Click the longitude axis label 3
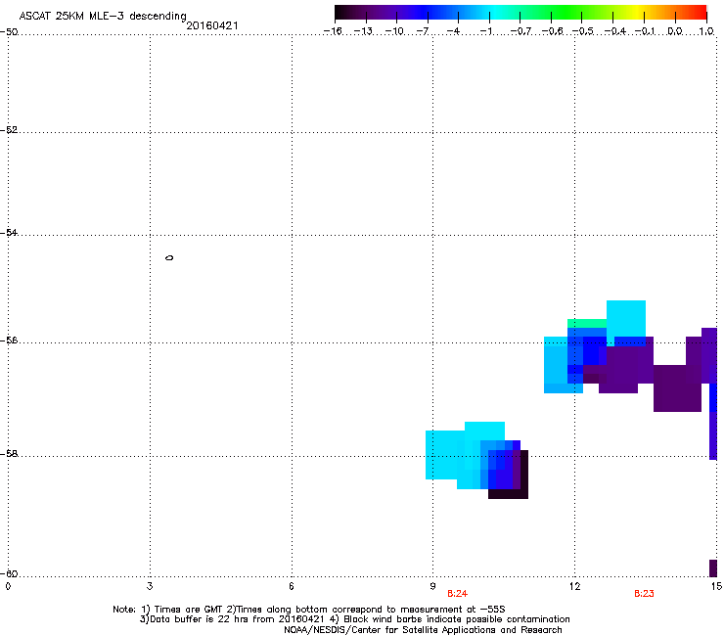Image resolution: width=724 pixels, height=636 pixels. coord(150,586)
